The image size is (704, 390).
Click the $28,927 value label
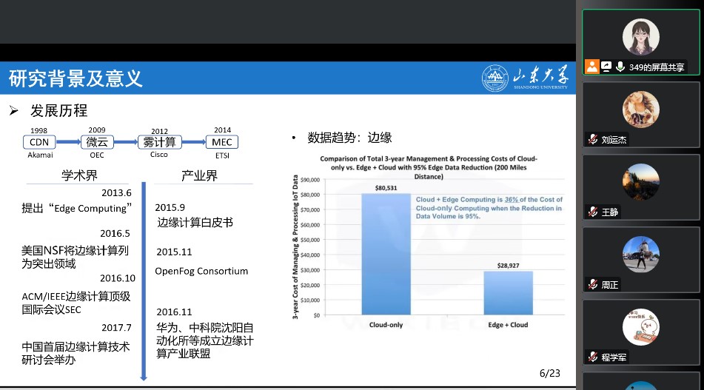click(x=509, y=266)
